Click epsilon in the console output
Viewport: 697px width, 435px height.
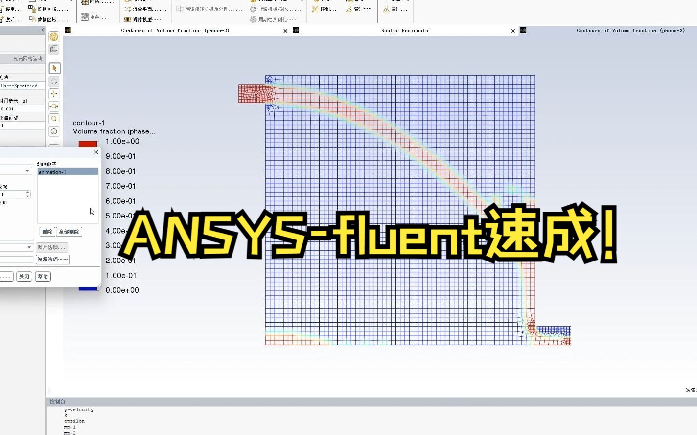(74, 421)
